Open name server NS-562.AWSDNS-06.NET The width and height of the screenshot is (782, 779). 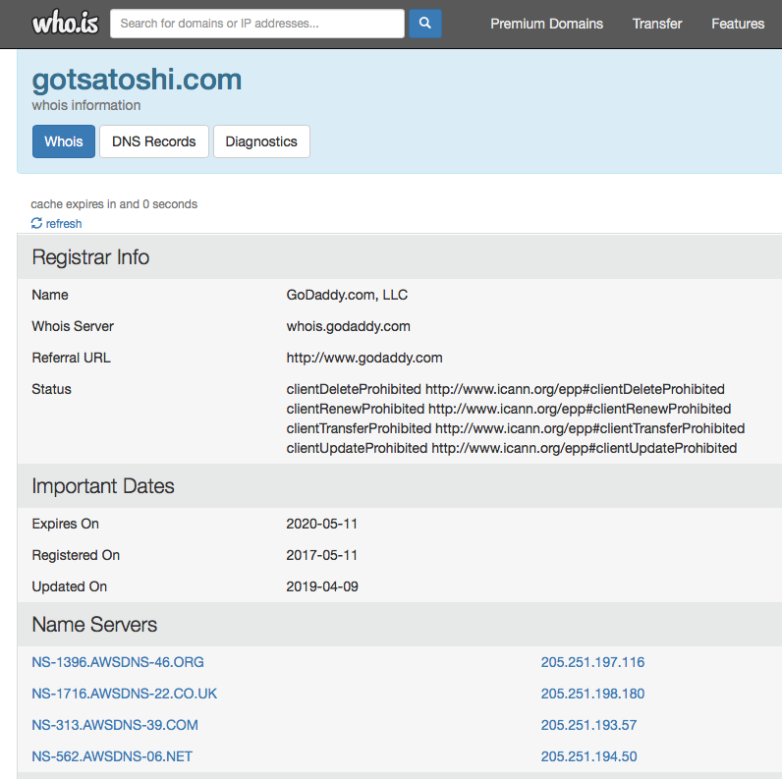tap(112, 756)
